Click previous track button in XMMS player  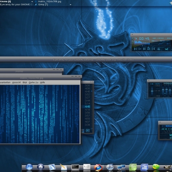coord(135,49)
